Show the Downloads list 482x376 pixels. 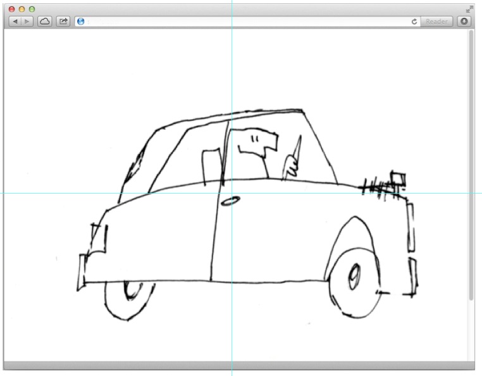(464, 22)
